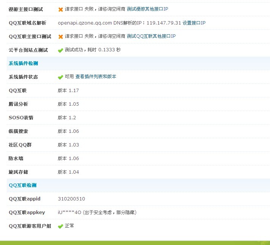Click the QQ互联检测 section header
The image size is (270, 245).
coord(23,185)
